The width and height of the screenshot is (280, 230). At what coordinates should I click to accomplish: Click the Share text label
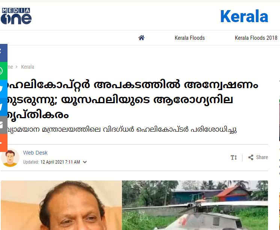coord(262,157)
